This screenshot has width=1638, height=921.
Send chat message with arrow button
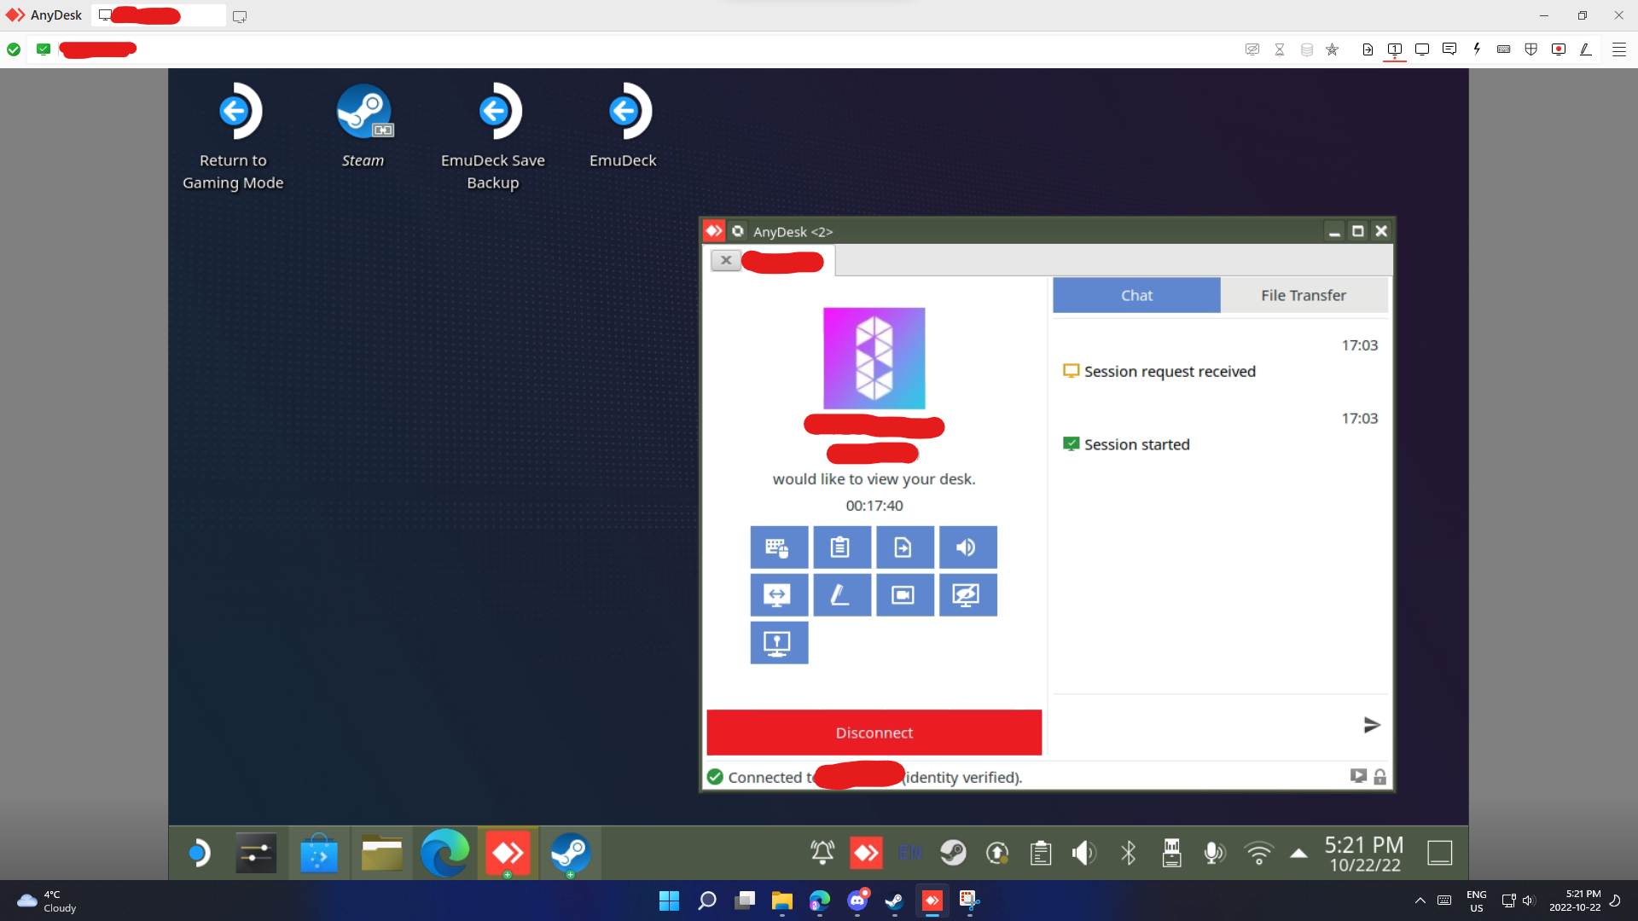point(1371,725)
